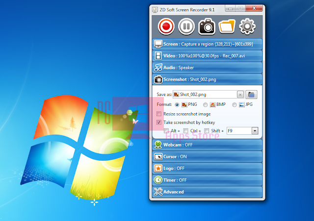Click the webcam icon in Webcam row

[x=158, y=145]
